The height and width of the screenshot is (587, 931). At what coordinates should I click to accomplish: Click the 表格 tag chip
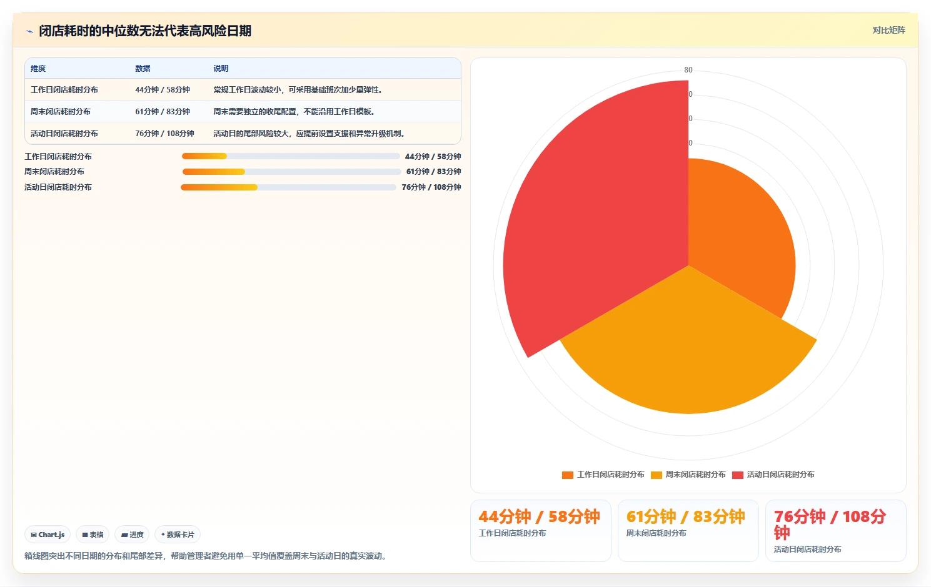(x=93, y=535)
